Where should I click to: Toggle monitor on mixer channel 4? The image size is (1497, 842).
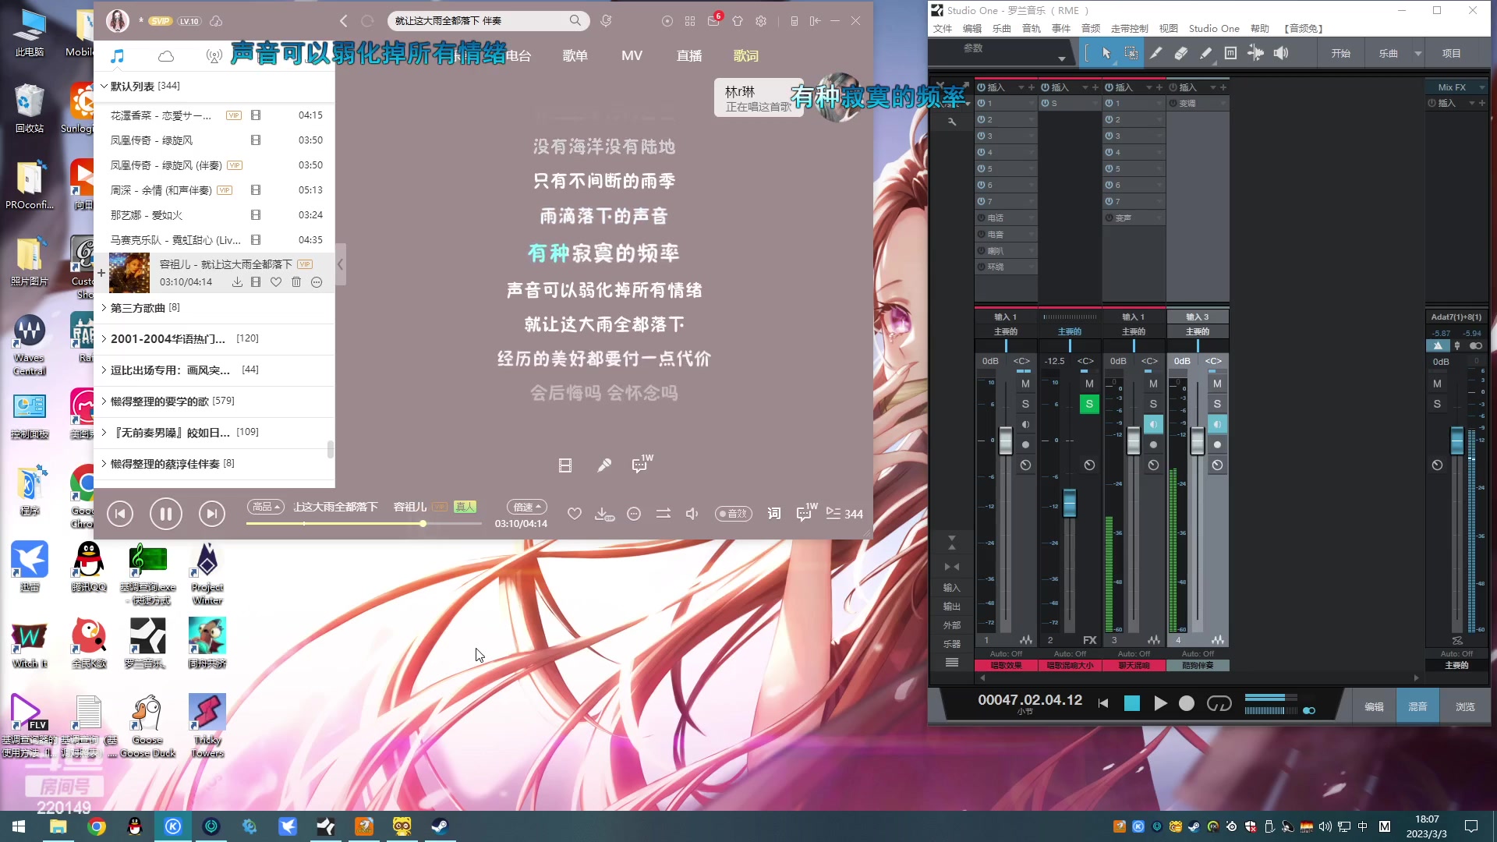point(1217,424)
